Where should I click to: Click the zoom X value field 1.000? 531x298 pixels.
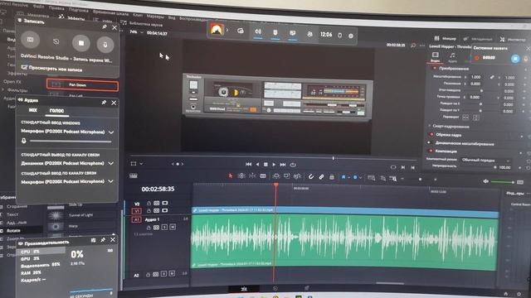click(476, 77)
